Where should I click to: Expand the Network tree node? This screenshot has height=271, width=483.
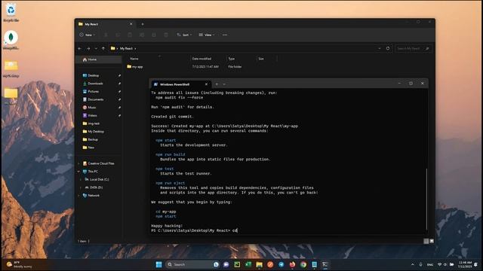(78, 196)
